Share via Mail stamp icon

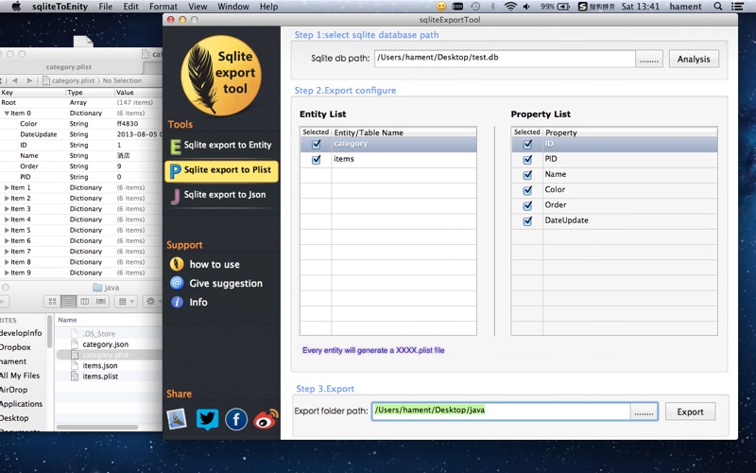(x=177, y=419)
